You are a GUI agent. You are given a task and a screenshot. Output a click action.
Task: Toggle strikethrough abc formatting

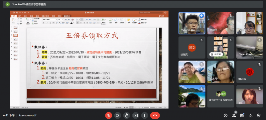click(53, 23)
